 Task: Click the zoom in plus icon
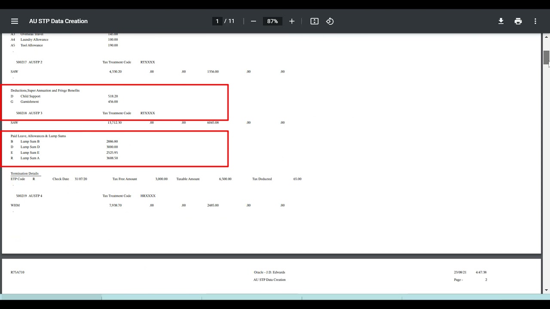coord(292,21)
